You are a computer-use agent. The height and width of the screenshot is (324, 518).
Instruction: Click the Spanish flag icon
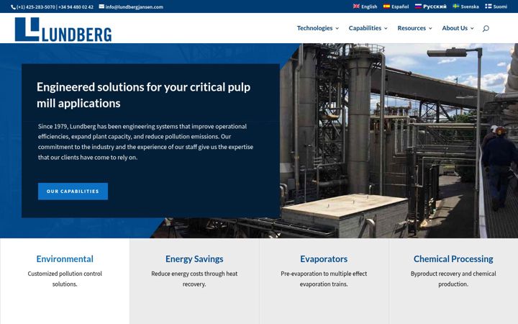coord(386,6)
